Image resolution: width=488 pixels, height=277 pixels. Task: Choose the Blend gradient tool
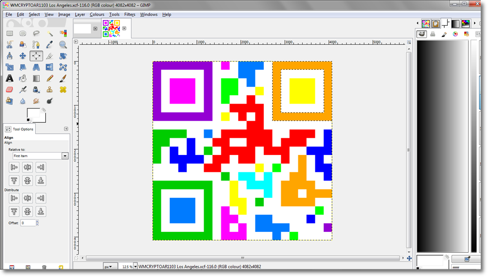[x=36, y=78]
